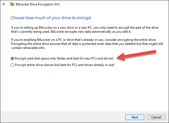Click the words 'Encrypt entire drive' in the option label
This screenshot has height=123, width=169.
29,65
